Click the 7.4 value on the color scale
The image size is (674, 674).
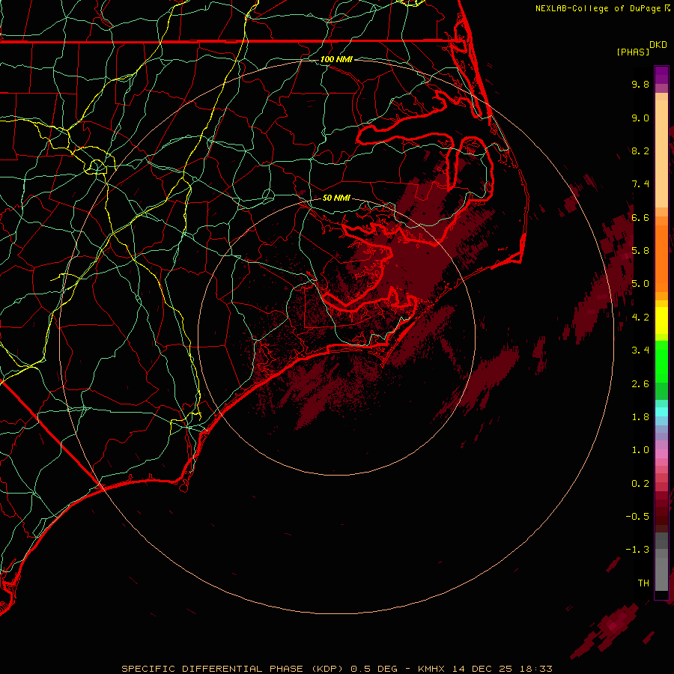640,184
